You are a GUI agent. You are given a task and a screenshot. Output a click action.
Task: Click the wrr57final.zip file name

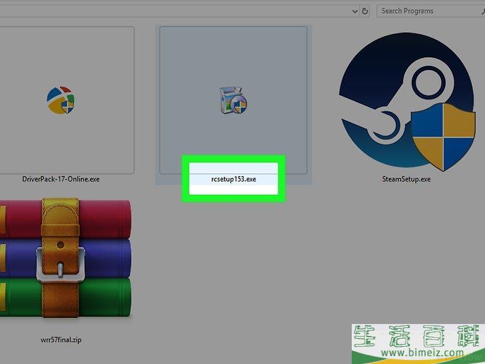pyautogui.click(x=61, y=340)
